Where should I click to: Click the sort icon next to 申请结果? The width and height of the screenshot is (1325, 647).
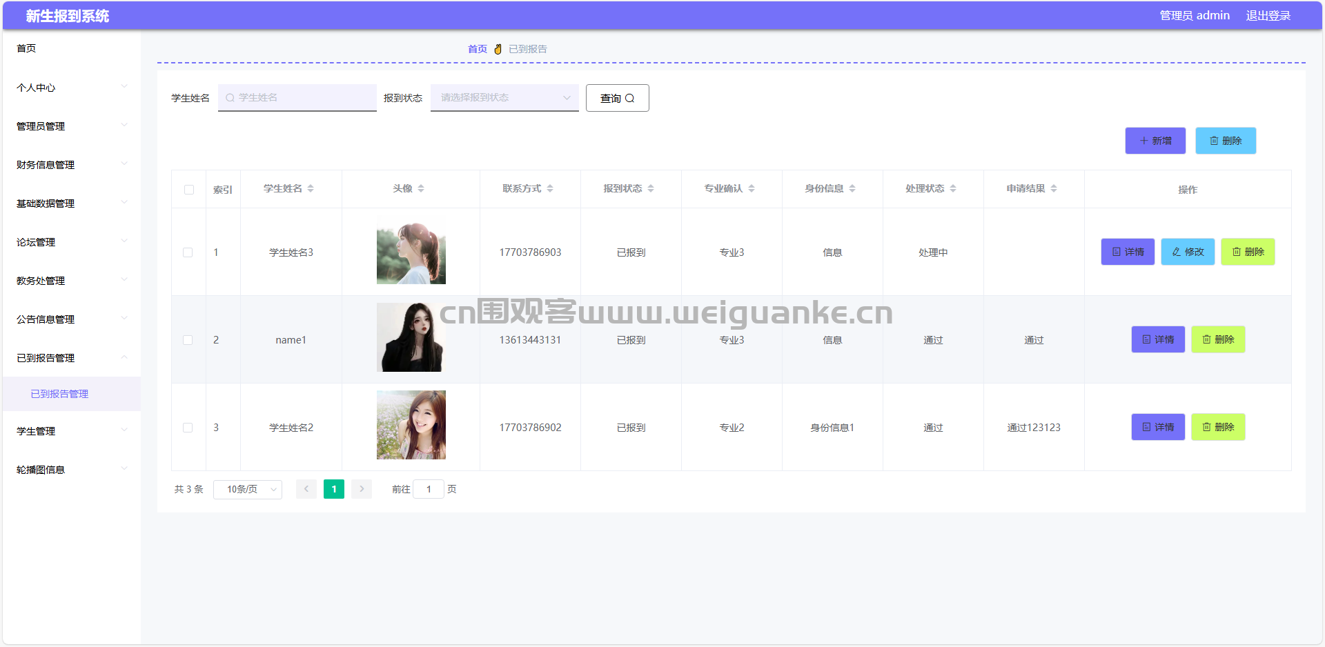[x=1054, y=189]
